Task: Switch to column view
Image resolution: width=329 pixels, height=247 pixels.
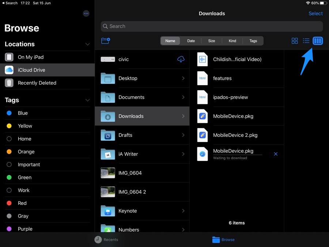Action: 318,41
